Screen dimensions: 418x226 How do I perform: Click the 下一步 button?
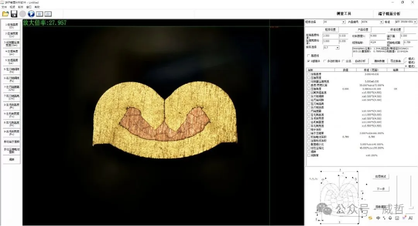tap(381, 189)
